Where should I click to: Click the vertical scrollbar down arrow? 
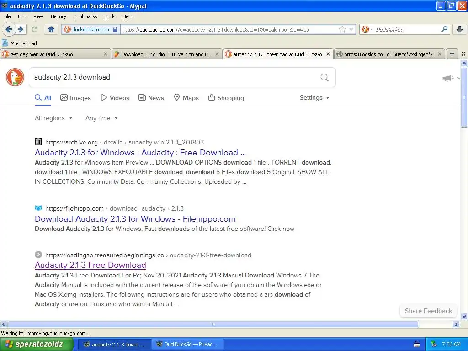464,317
